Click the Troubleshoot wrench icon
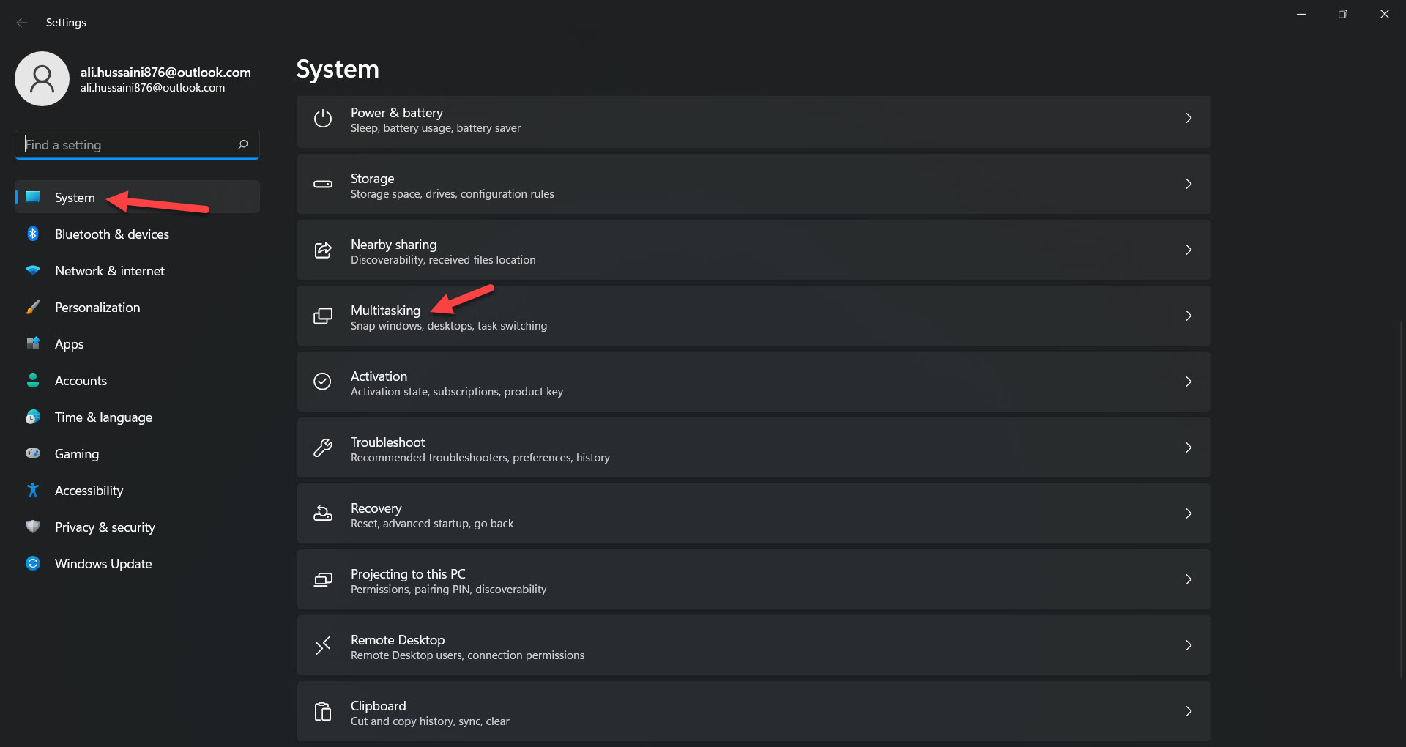The height and width of the screenshot is (747, 1406). (x=323, y=448)
